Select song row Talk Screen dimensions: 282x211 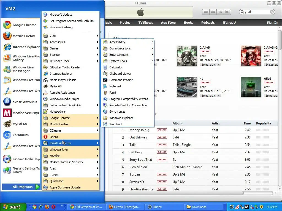pos(195,145)
